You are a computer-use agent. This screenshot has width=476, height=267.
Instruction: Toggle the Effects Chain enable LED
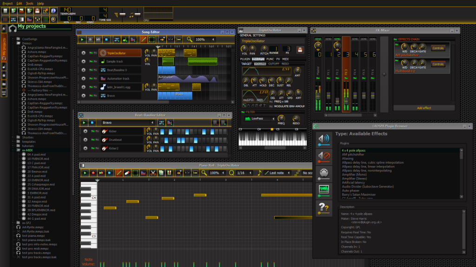click(396, 39)
